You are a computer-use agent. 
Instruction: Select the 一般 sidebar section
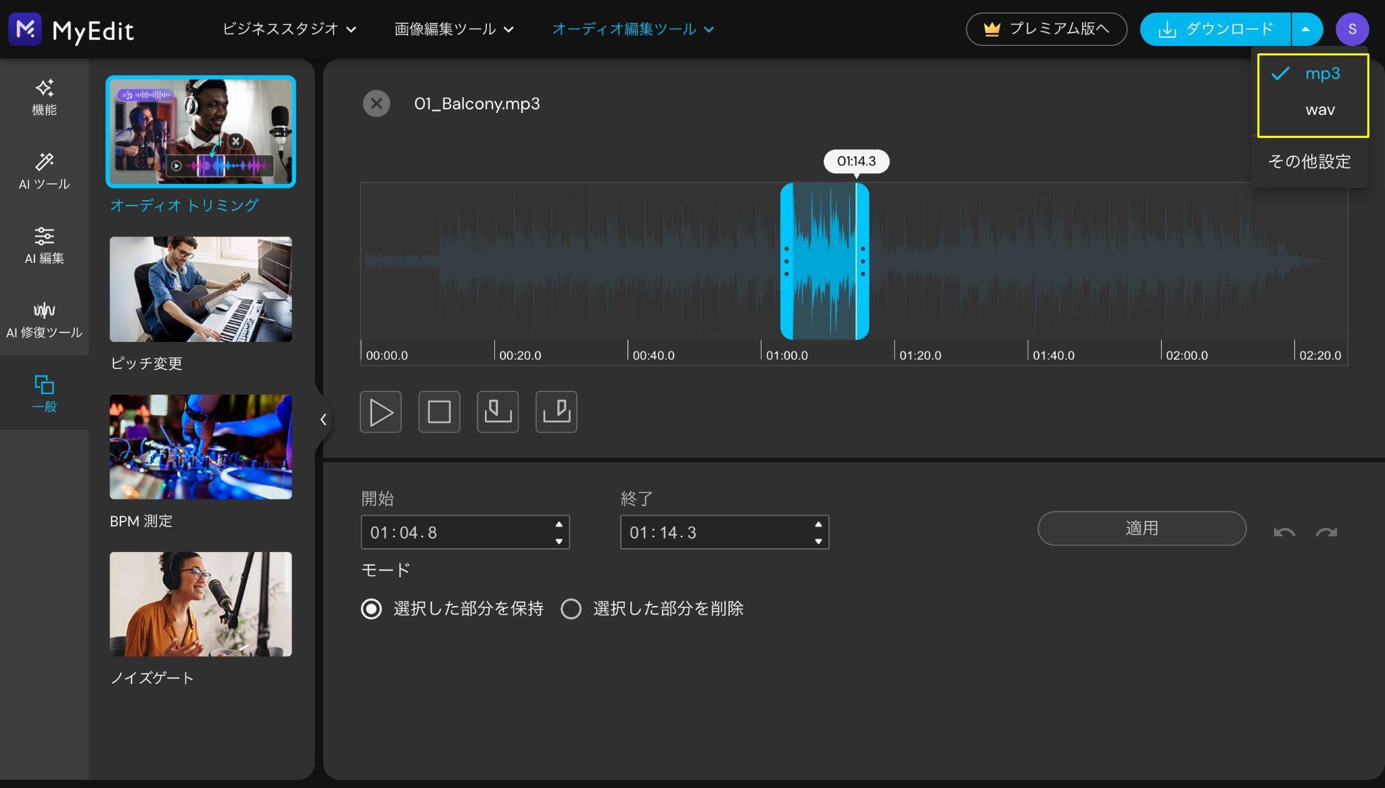pos(44,393)
